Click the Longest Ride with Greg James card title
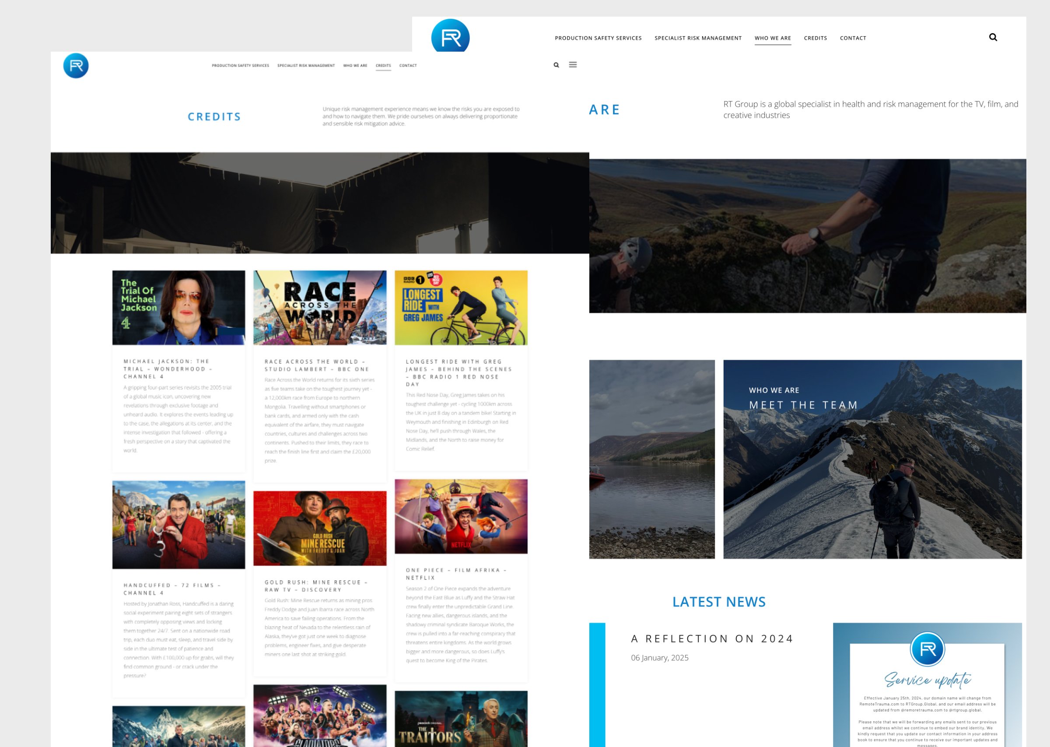1050x747 pixels. [x=459, y=372]
